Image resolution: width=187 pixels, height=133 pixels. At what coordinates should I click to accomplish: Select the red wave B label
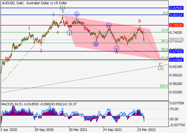click(x=140, y=21)
